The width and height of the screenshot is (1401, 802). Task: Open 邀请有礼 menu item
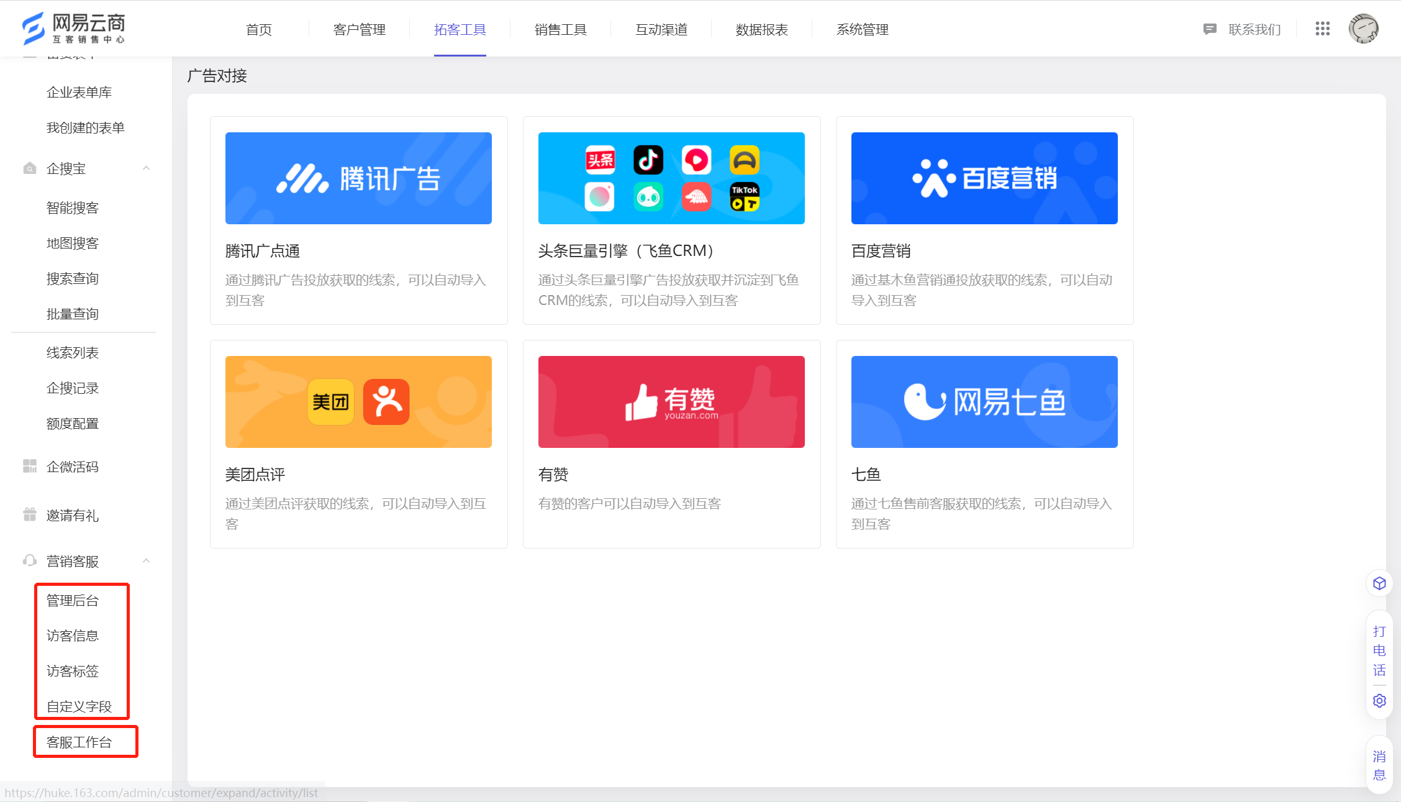(x=73, y=515)
